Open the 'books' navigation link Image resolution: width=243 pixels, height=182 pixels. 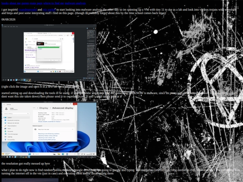(x=5, y=3)
